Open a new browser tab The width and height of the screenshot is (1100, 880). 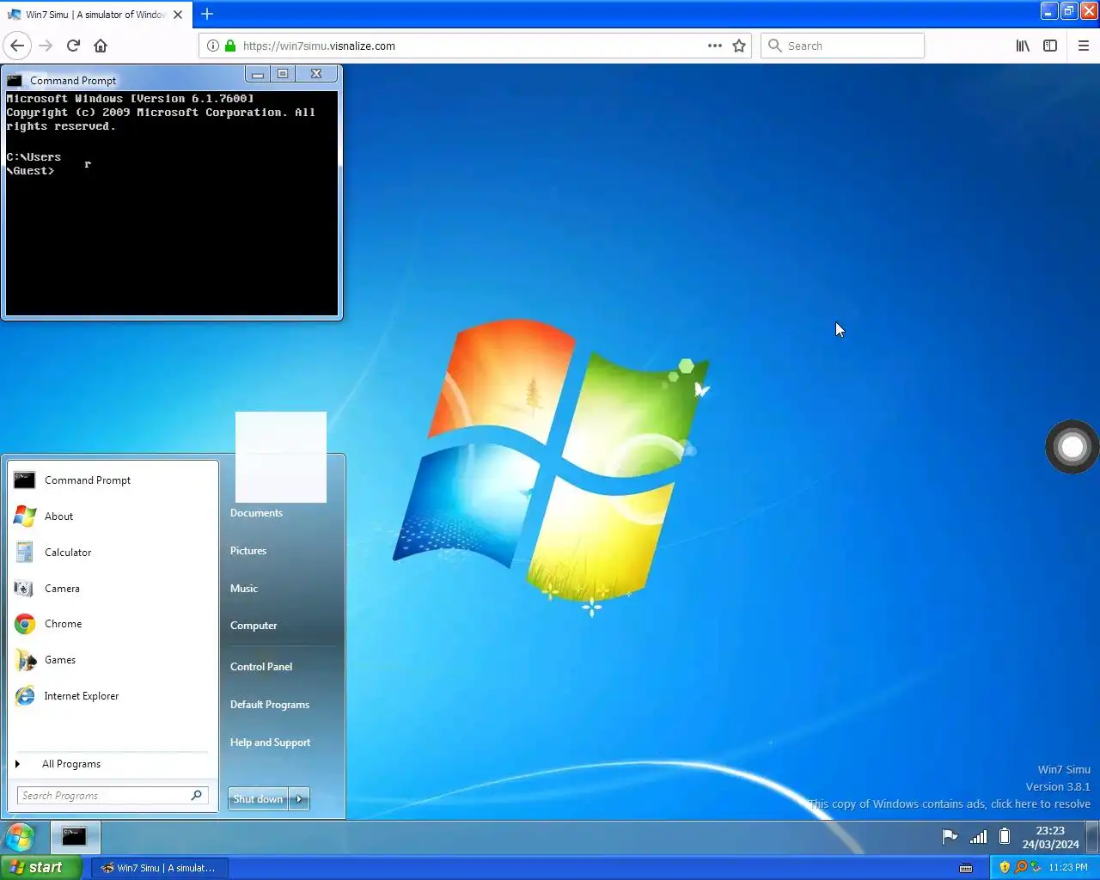[x=207, y=14]
